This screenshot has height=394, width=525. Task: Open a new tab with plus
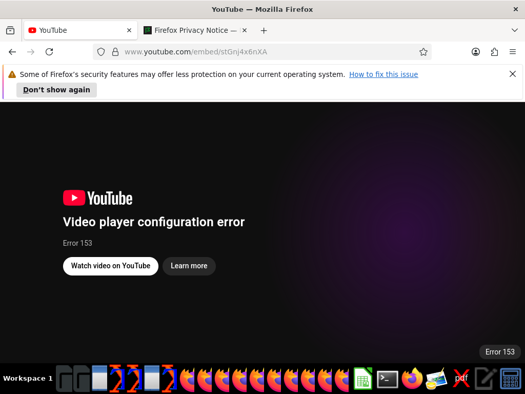click(x=264, y=30)
